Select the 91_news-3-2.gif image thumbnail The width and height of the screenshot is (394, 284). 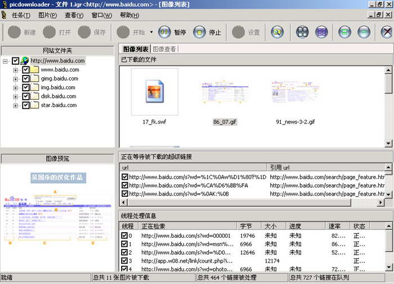tap(295, 91)
